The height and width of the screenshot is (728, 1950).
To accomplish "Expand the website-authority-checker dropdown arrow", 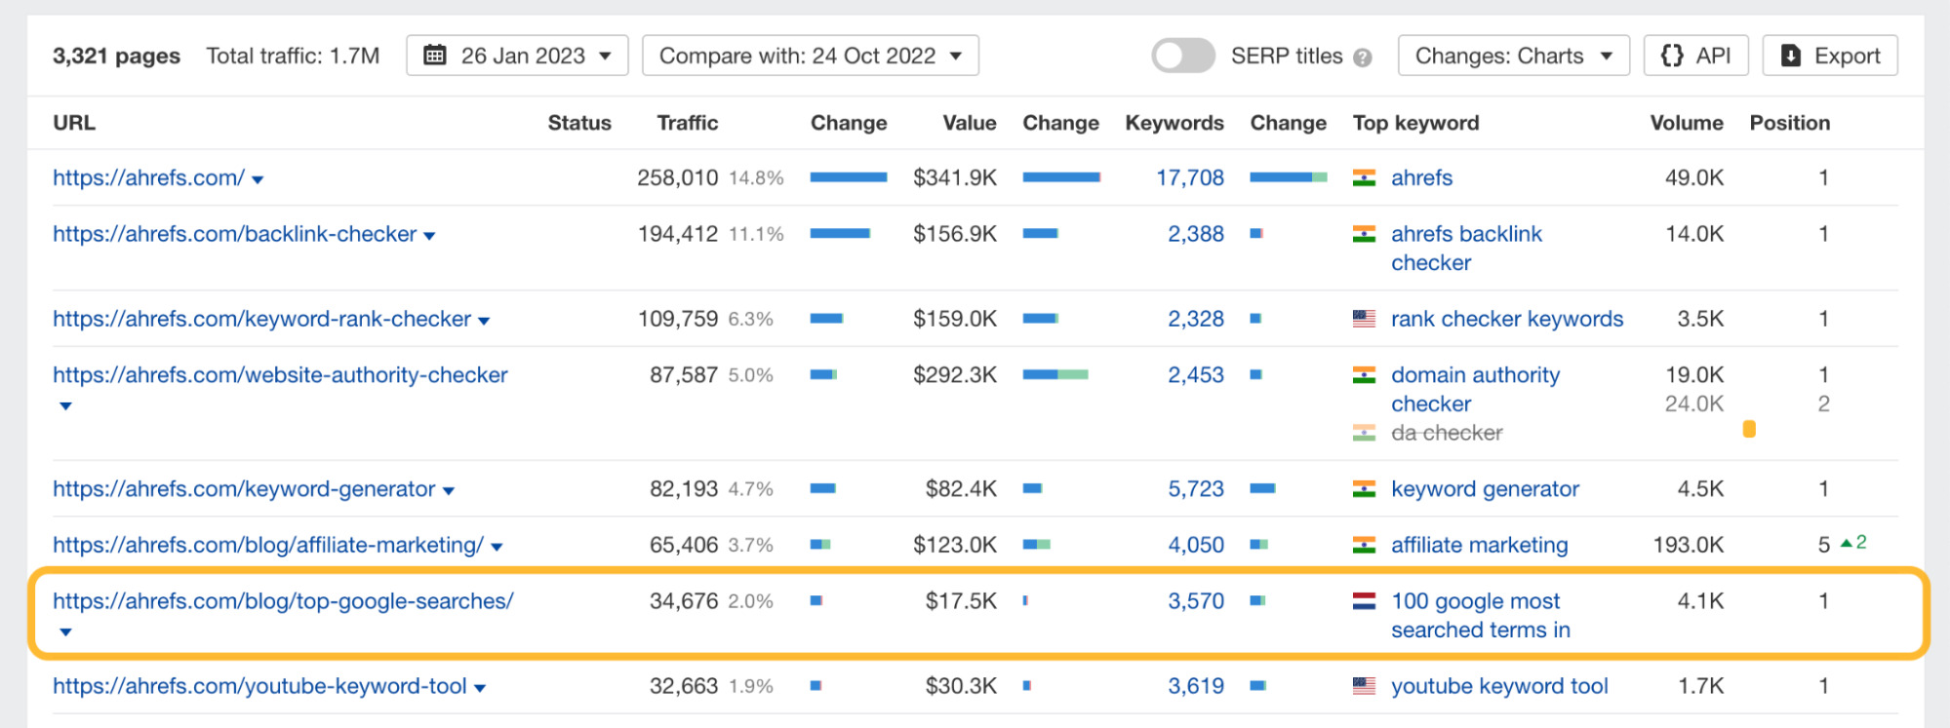I will [x=65, y=406].
